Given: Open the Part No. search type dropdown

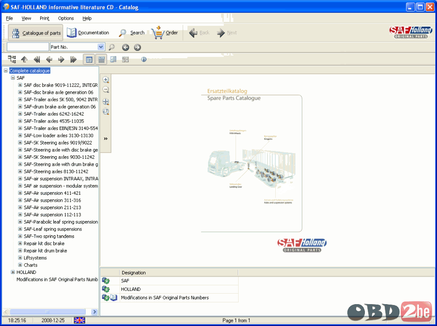Looking at the screenshot, I should [x=101, y=47].
